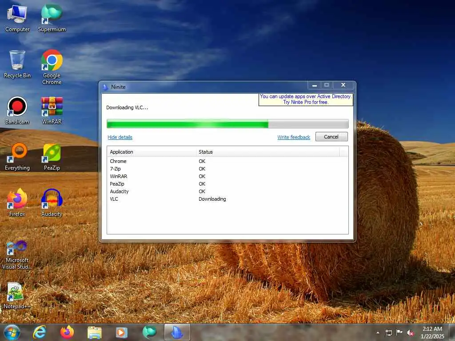Select the 7-Zip row in list
455x341 pixels.
point(227,169)
